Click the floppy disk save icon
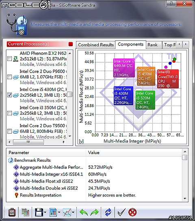This screenshot has width=195, height=221. pos(39,212)
